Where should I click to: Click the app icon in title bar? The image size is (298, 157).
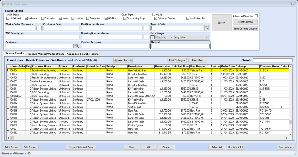[x=3, y=3]
